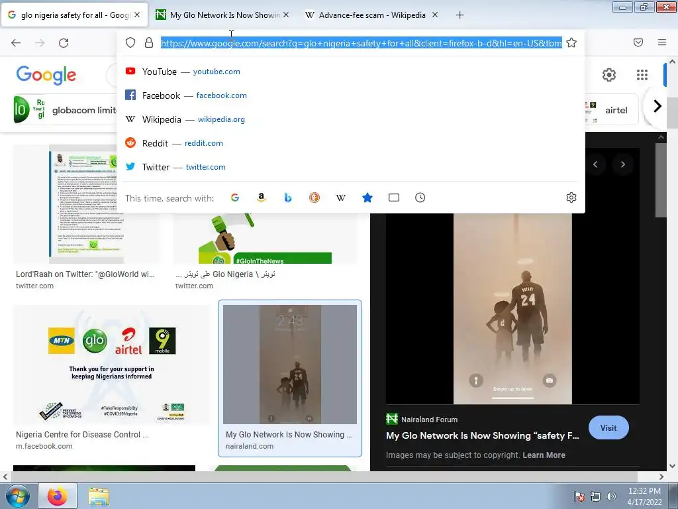678x509 pixels.
Task: Open the tracking protection shield icon
Action: click(x=130, y=42)
